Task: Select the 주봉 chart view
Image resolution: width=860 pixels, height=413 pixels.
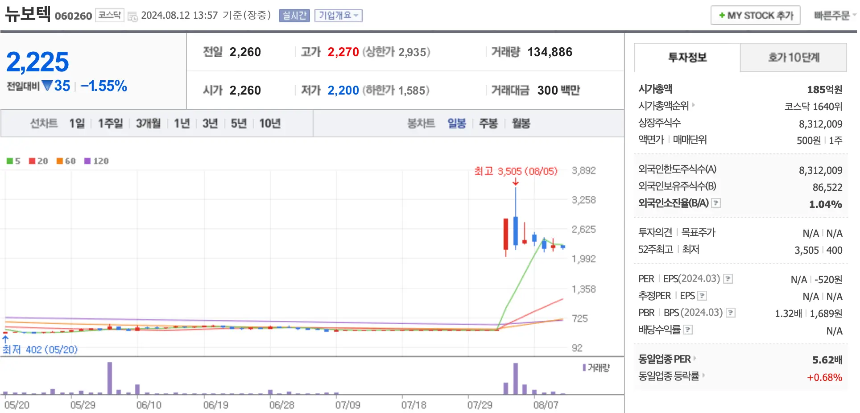Action: pyautogui.click(x=488, y=124)
